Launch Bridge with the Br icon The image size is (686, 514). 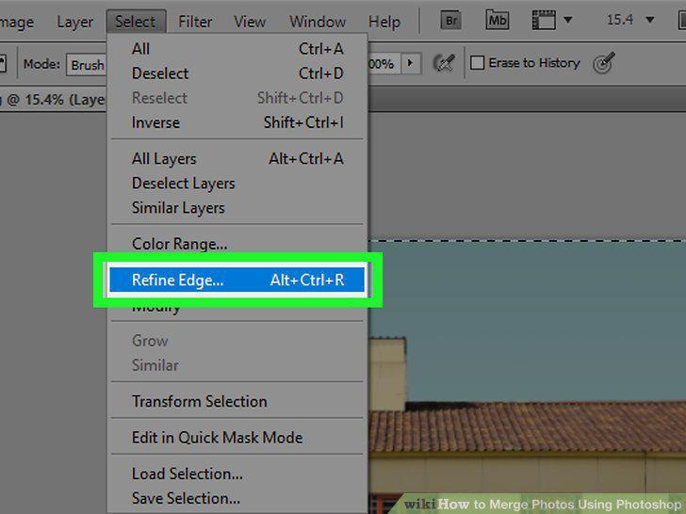(x=450, y=21)
